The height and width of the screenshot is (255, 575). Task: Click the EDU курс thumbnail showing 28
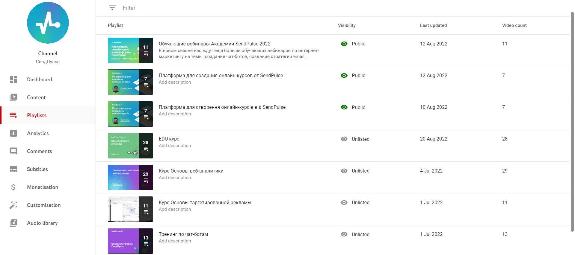(130, 146)
